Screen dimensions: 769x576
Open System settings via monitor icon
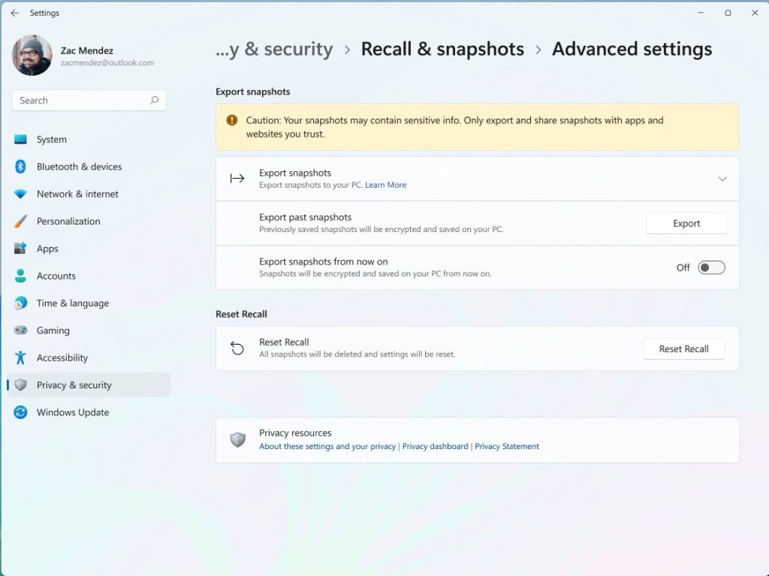click(x=21, y=140)
